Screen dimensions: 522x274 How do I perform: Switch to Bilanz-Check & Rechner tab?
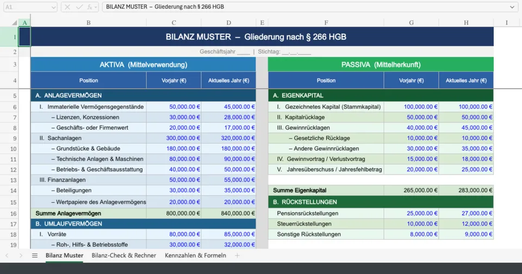[124, 256]
